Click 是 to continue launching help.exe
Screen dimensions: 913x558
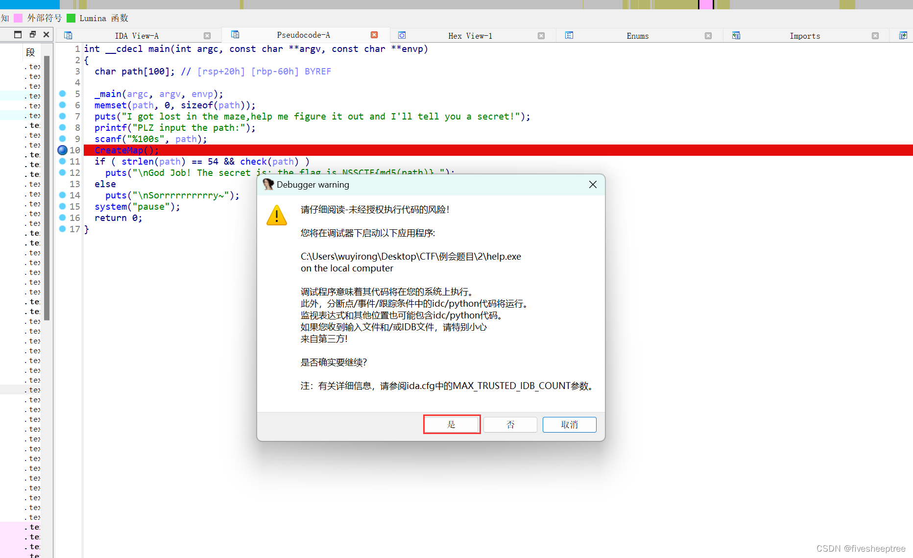(x=452, y=424)
